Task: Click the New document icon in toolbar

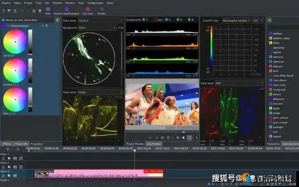Action: pos(3,11)
